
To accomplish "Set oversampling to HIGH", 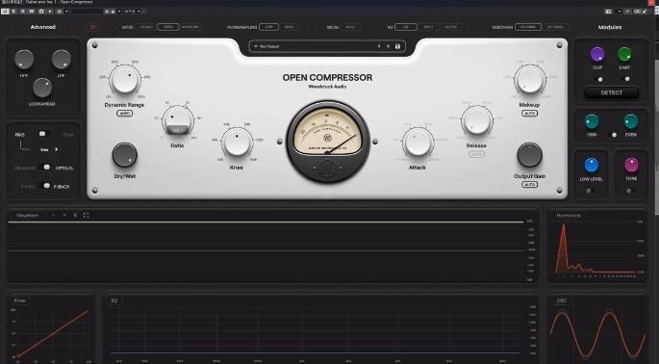I will tap(290, 27).
